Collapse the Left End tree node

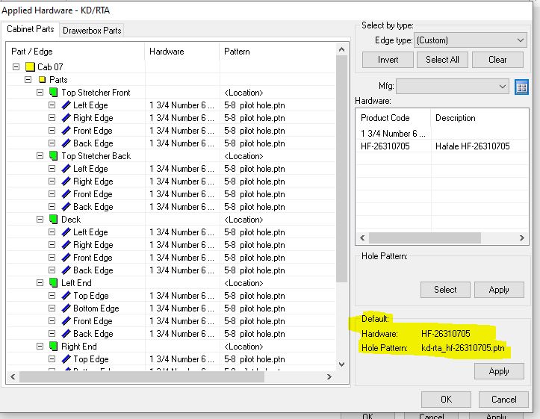click(x=40, y=282)
